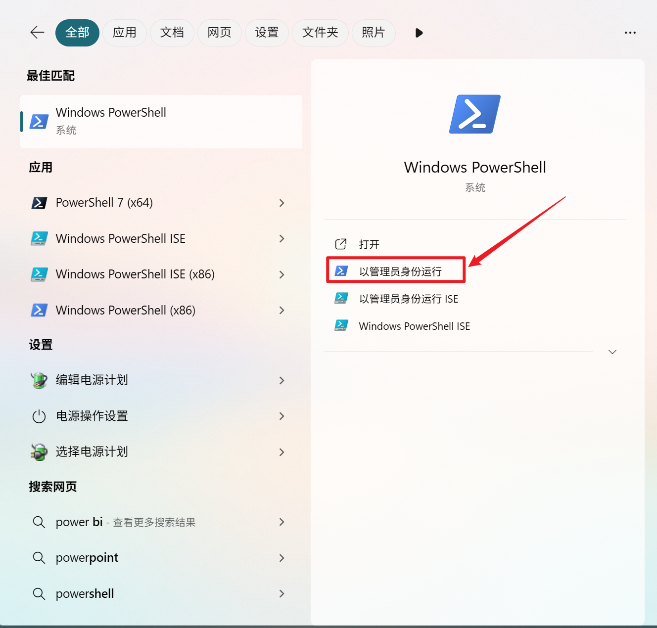Image resolution: width=657 pixels, height=628 pixels.
Task: Expand Windows PowerShell ISE options chevron
Action: (x=282, y=238)
